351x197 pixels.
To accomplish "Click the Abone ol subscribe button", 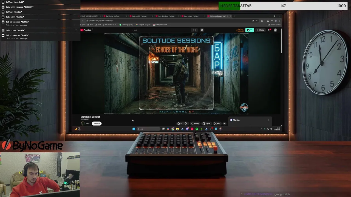I will click(97, 123).
